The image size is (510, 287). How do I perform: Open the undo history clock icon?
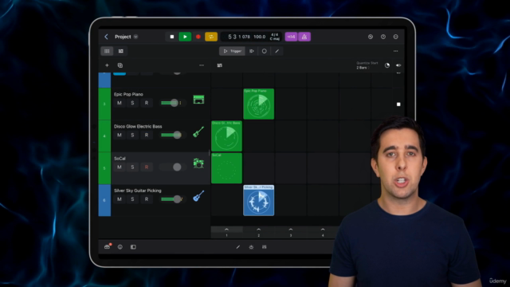(371, 37)
